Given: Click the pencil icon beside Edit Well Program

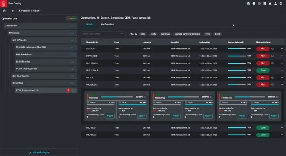Looking at the screenshot, I should 30,152.
